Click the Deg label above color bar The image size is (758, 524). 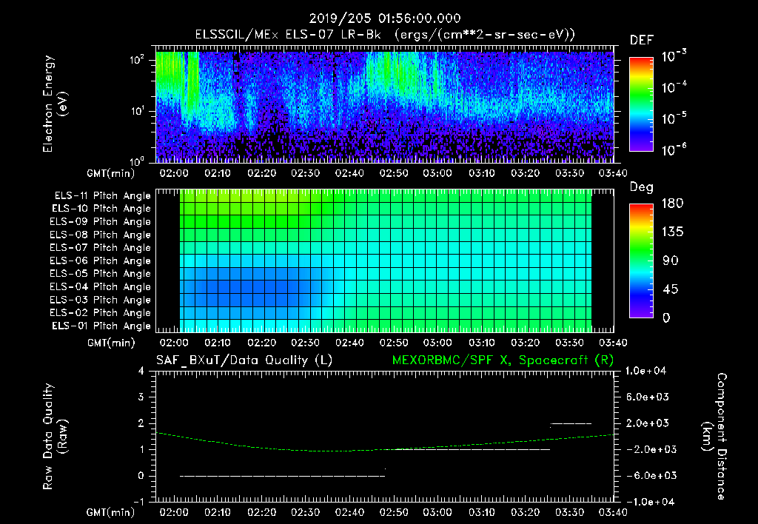(x=641, y=187)
